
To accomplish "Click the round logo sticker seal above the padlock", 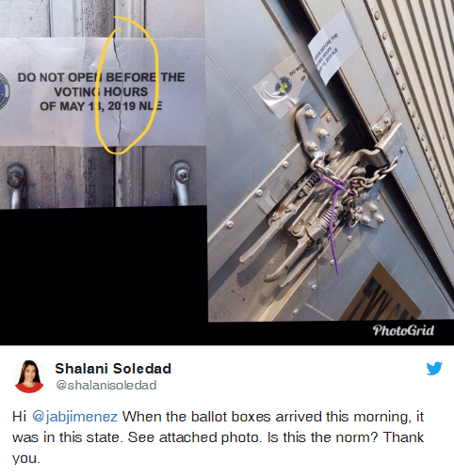I will point(283,87).
